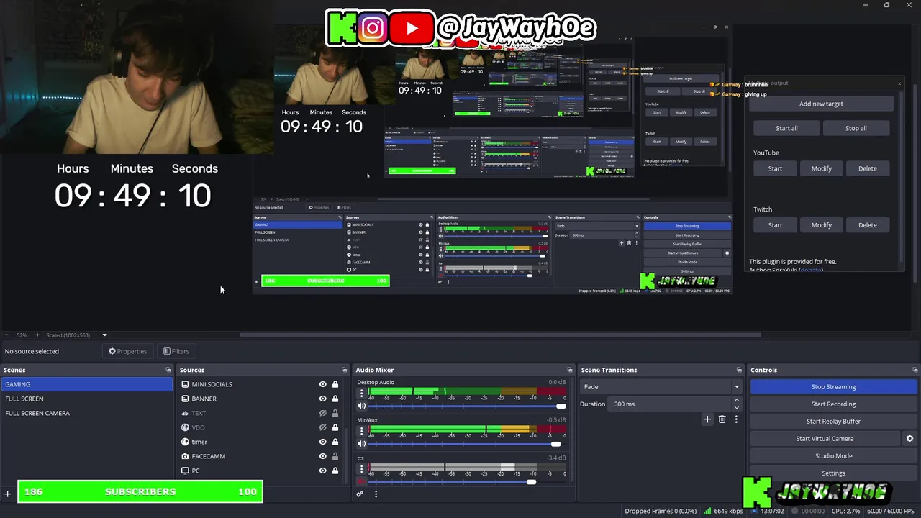
Task: Click the FACECAMM camera source icon
Action: [185, 456]
